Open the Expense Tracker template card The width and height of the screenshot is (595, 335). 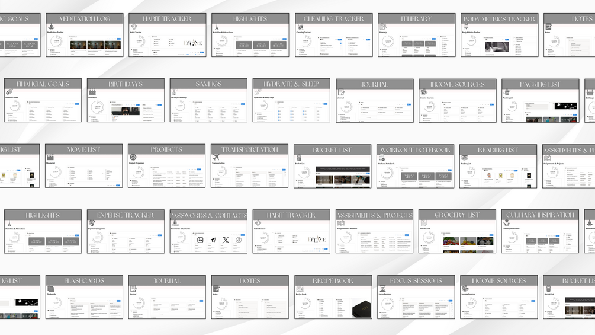point(126,231)
